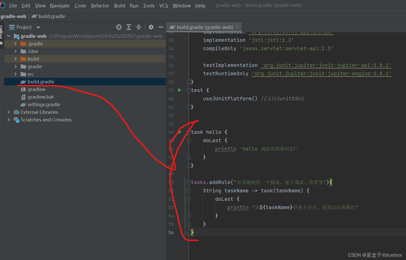Run hello task via gutter arrow on line 44
Screen dimensions: 406x260
pyautogui.click(x=180, y=132)
